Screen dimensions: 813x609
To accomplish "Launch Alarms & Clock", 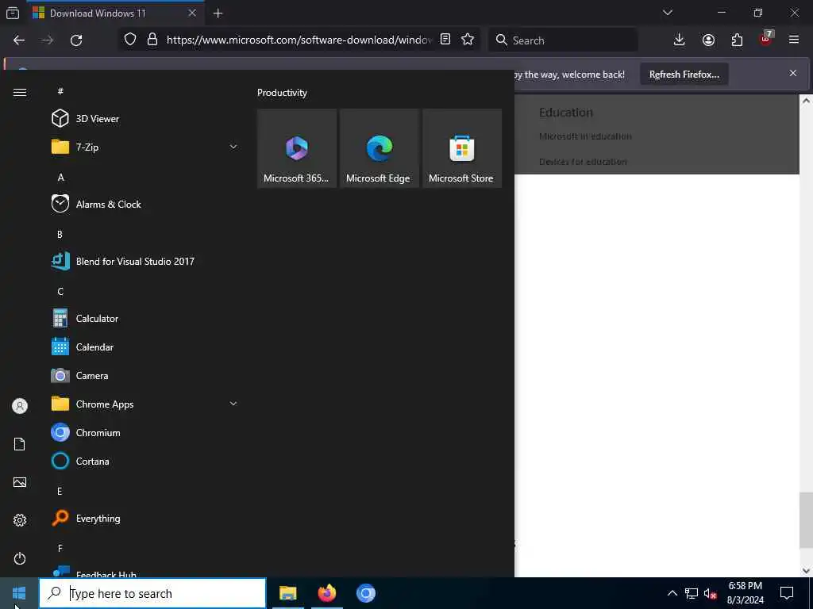I will [144, 204].
